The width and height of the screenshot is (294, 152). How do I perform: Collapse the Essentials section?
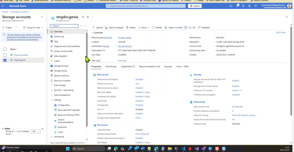97,33
